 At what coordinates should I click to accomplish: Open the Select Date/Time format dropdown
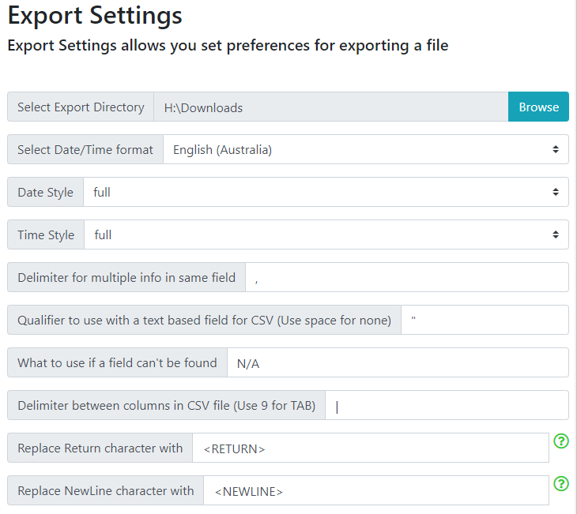coord(365,149)
